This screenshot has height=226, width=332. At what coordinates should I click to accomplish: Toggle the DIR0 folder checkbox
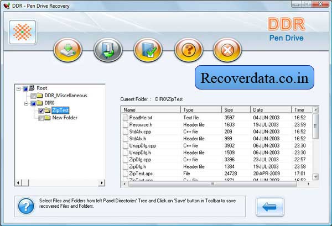pos(33,103)
